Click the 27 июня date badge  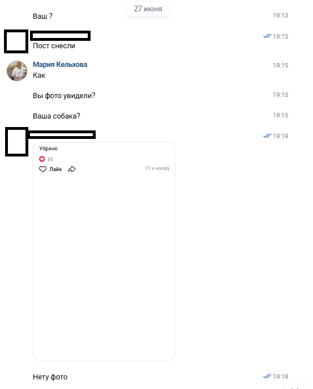click(148, 9)
